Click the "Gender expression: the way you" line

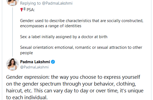(73, 77)
